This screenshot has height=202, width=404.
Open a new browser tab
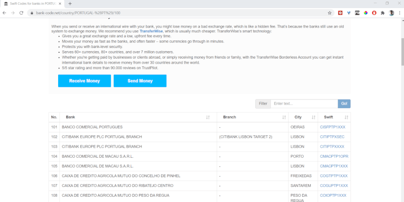click(x=70, y=4)
